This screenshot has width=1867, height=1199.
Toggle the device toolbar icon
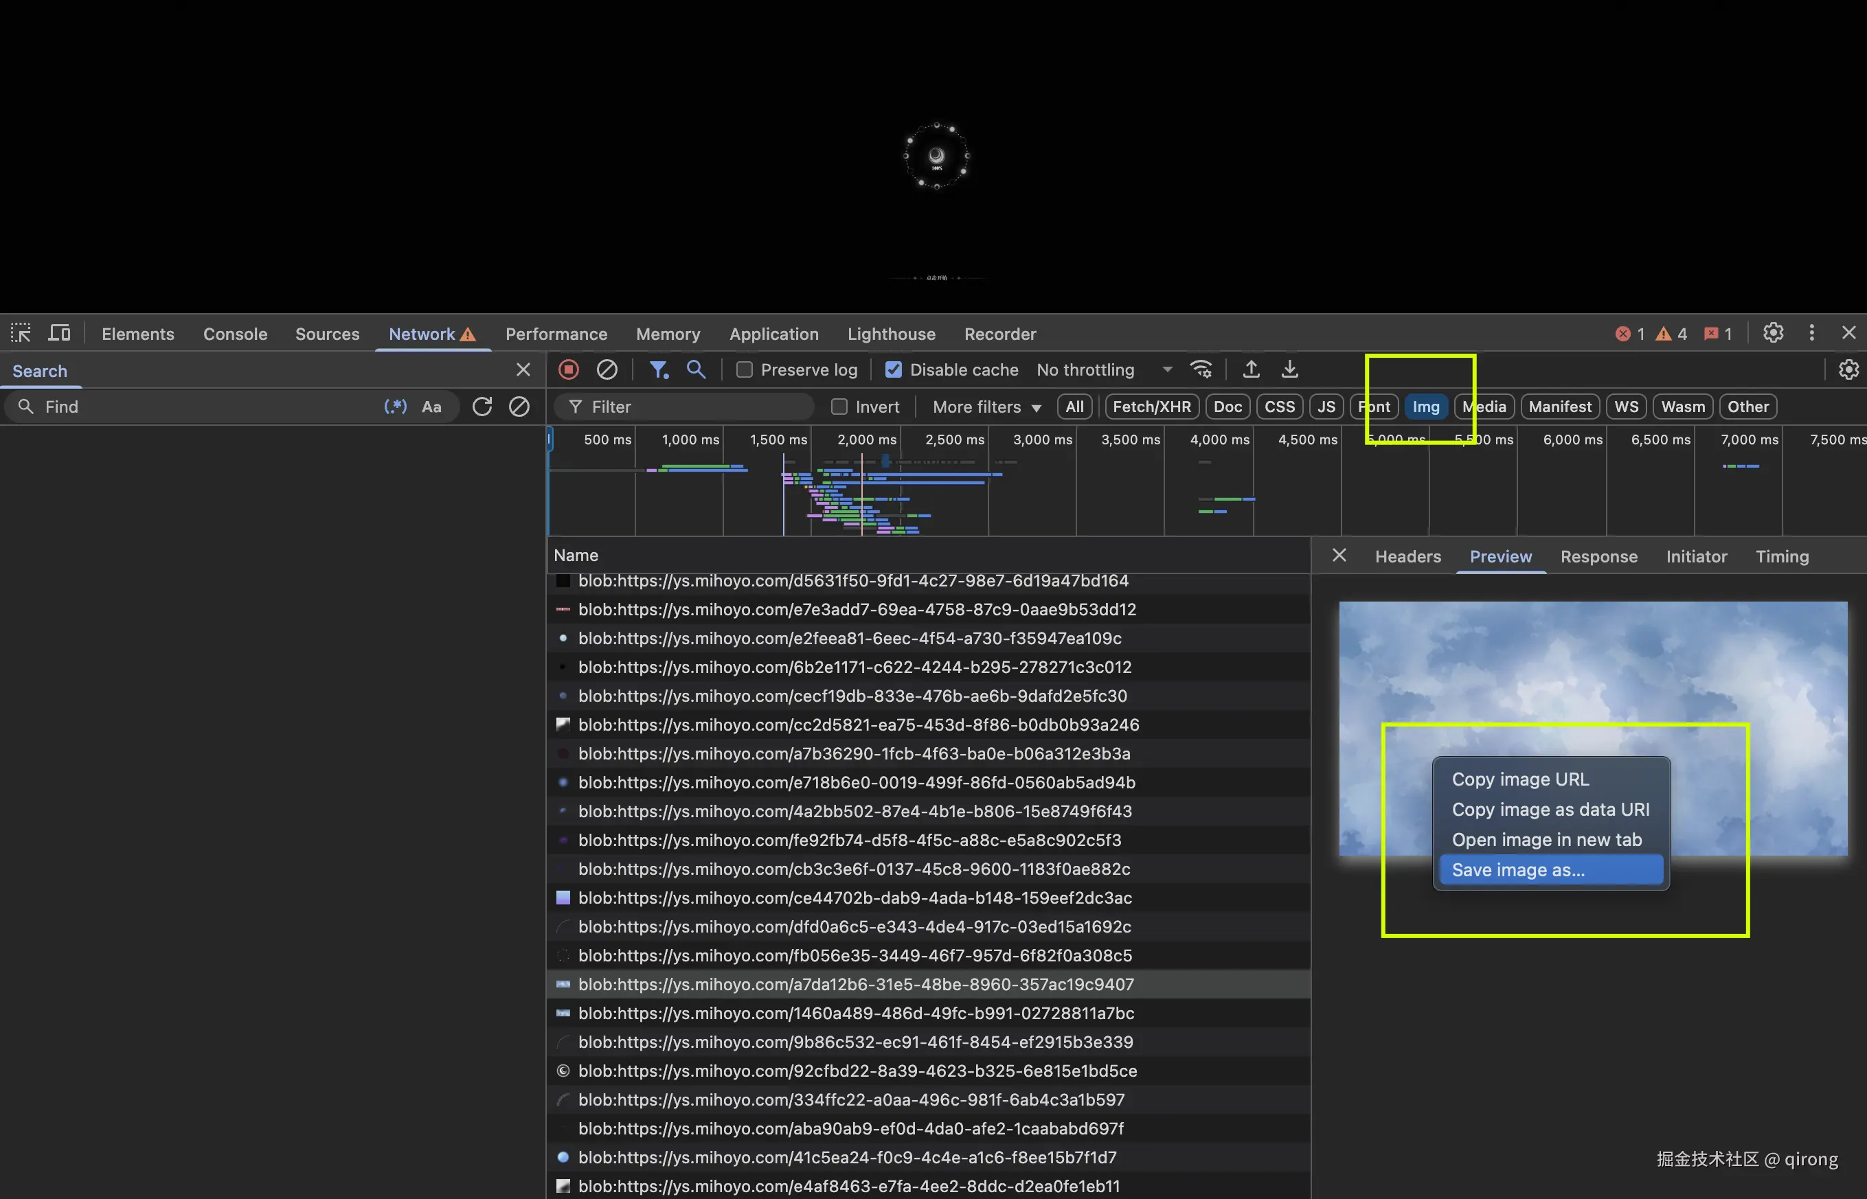(59, 333)
